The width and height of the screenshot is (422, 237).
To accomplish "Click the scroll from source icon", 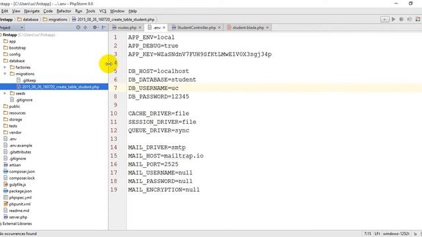I will tap(78, 28).
